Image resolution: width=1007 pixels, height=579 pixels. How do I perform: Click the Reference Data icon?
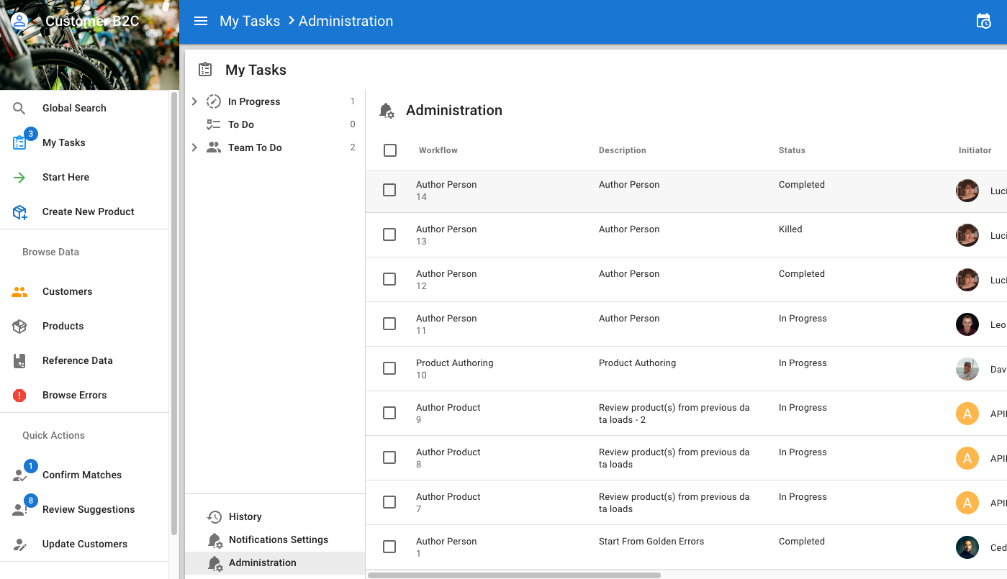(19, 360)
